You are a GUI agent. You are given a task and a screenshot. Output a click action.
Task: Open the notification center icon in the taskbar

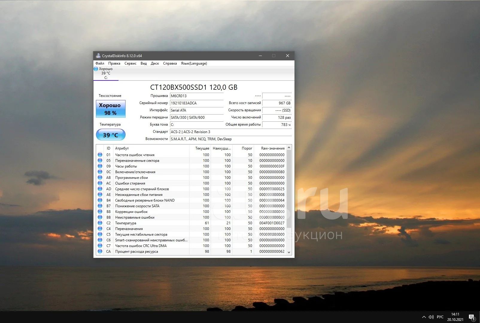tap(472, 317)
